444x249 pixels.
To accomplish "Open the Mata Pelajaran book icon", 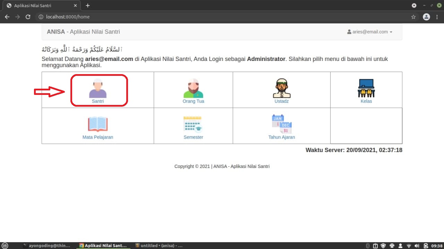I will (98, 123).
